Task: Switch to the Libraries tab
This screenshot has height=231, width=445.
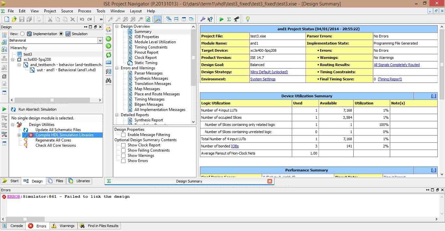Action: click(x=79, y=181)
